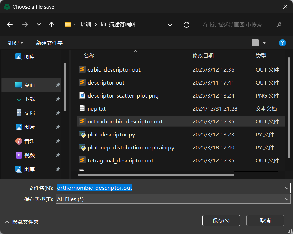Viewport: 293px width, 234px height.
Task: Close the Choose a file save dialog
Action: point(285,7)
